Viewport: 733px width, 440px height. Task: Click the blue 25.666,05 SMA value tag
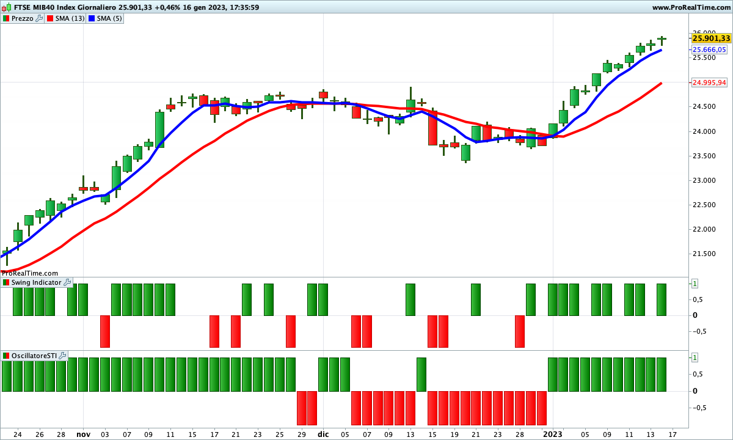[x=709, y=50]
